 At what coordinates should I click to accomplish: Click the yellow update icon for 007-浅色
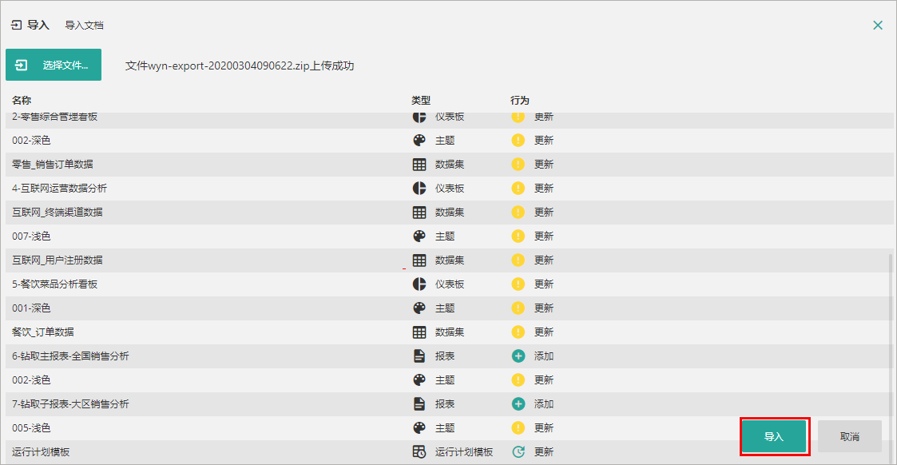(x=518, y=236)
